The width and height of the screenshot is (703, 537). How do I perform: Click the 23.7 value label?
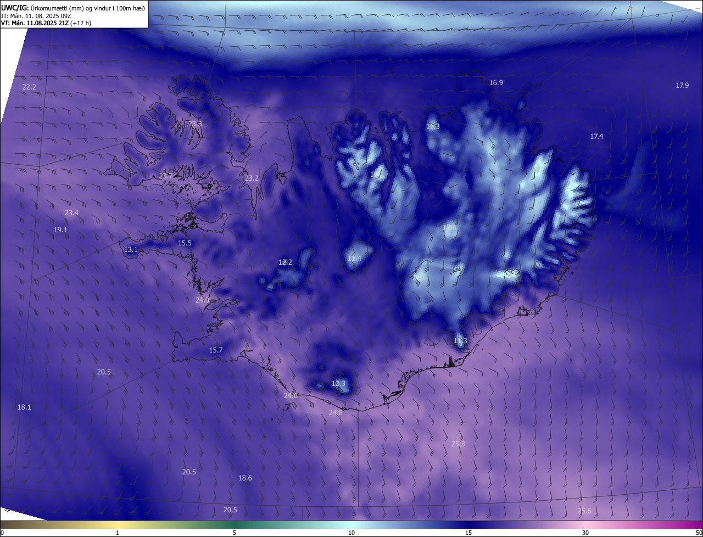166,176
